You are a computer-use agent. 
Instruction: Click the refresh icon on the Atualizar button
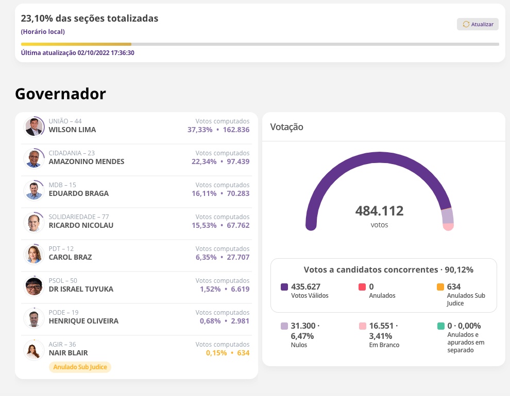(x=466, y=24)
